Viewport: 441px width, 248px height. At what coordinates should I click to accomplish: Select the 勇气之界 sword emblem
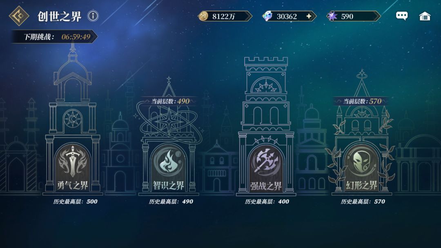click(x=73, y=162)
